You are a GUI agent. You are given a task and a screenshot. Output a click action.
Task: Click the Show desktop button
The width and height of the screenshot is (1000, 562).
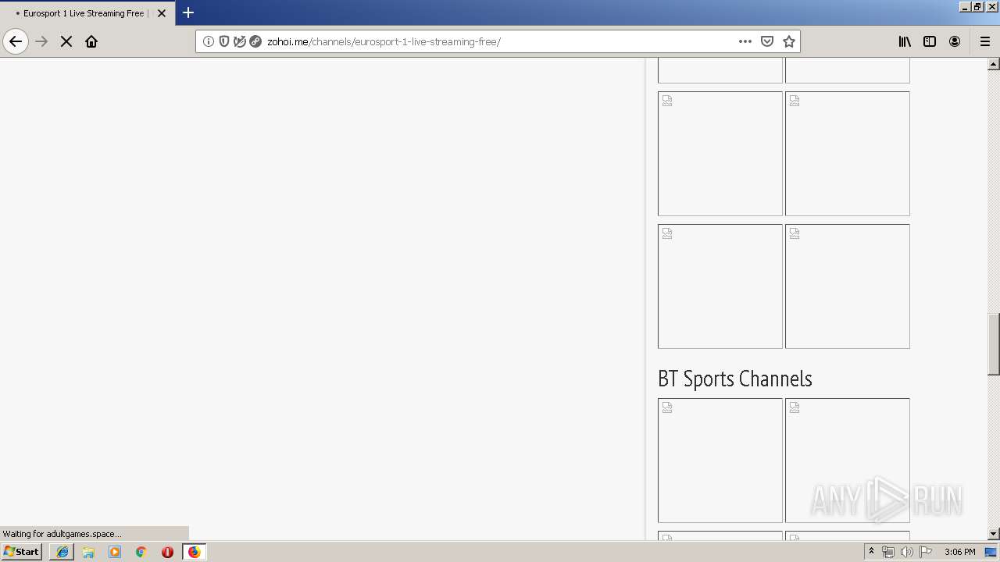(991, 552)
